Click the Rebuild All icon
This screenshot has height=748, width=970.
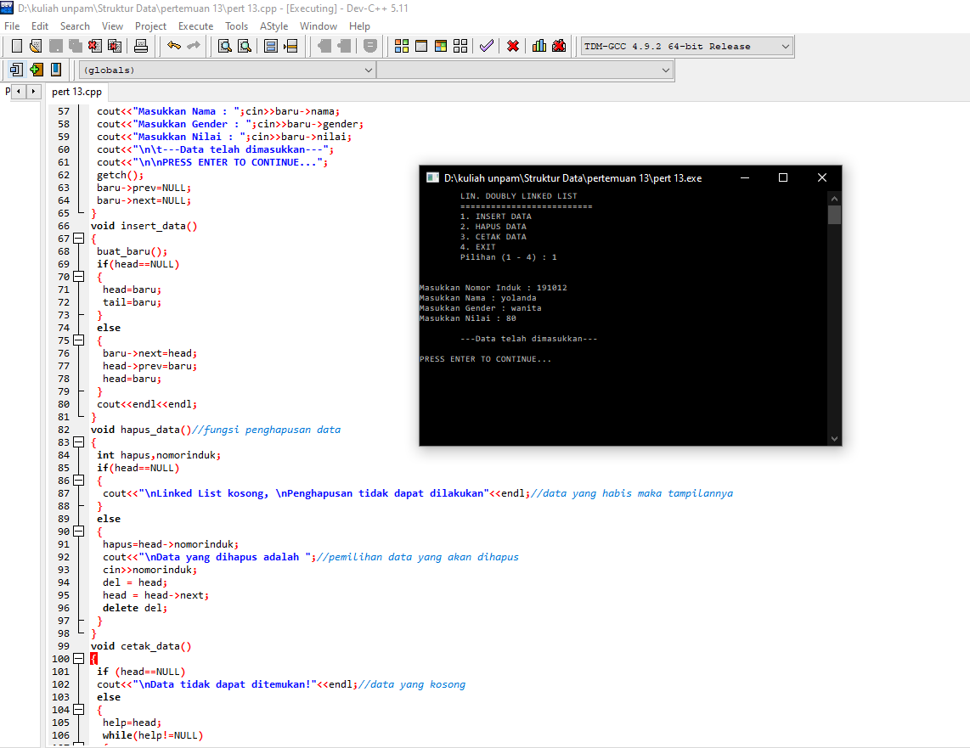pos(460,46)
